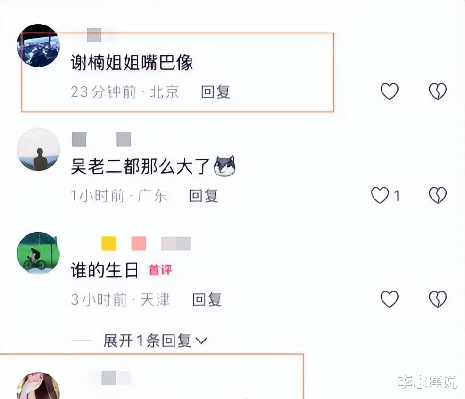
Task: Like the 吴老二都那么大了 comment
Action: [380, 195]
